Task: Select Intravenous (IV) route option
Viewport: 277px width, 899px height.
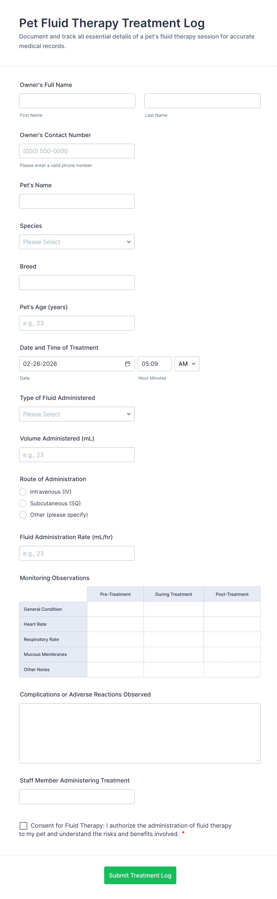Action: pos(23,492)
